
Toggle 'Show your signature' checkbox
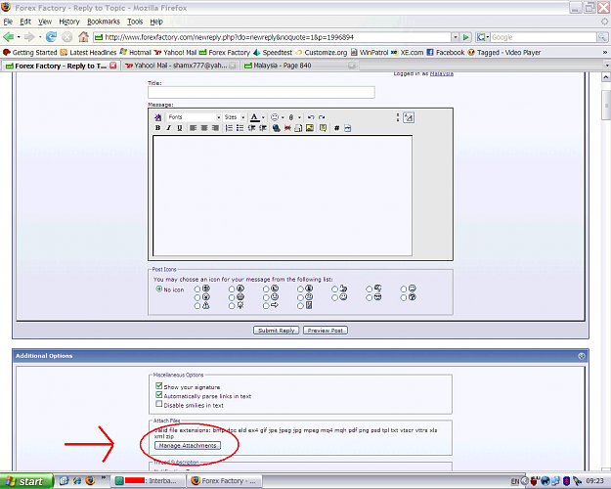159,386
